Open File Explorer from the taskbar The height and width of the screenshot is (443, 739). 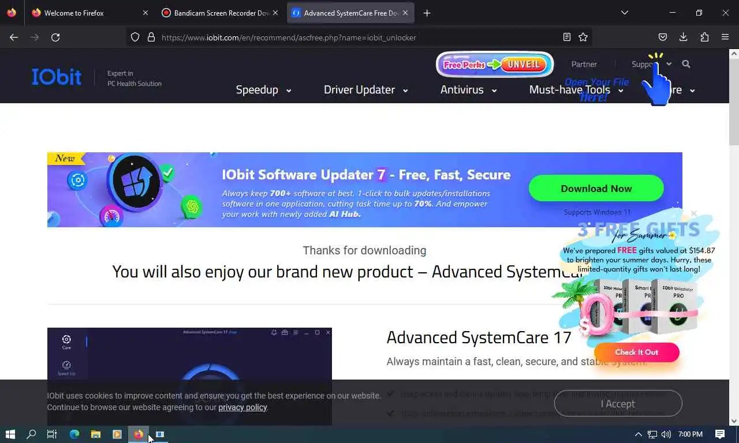(96, 434)
